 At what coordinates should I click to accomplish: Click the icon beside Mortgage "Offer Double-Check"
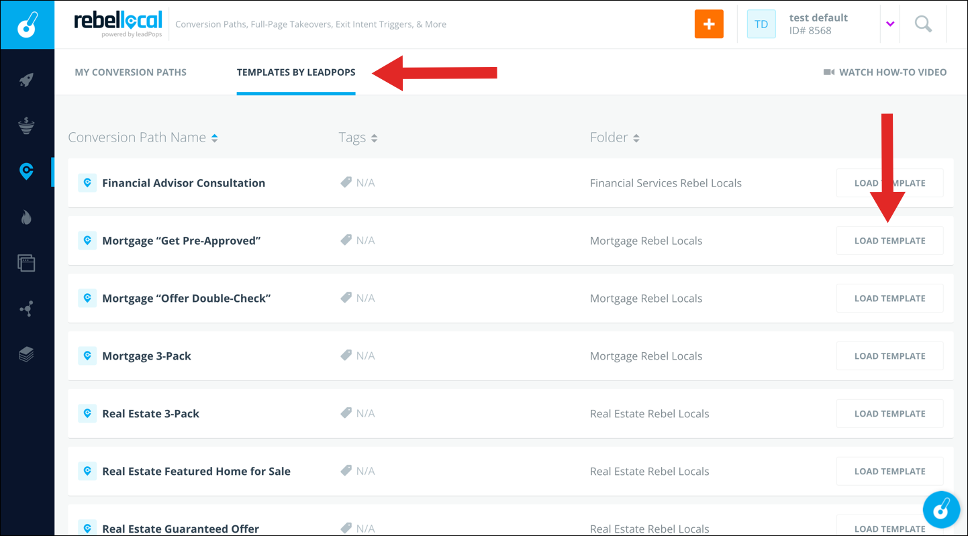tap(87, 299)
